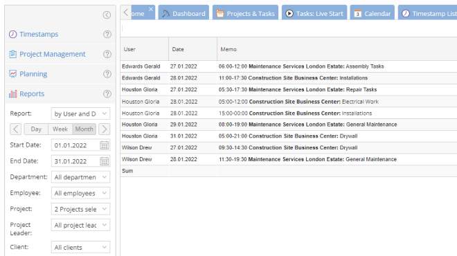Open the Department dropdown
The width and height of the screenshot is (457, 256).
point(81,177)
